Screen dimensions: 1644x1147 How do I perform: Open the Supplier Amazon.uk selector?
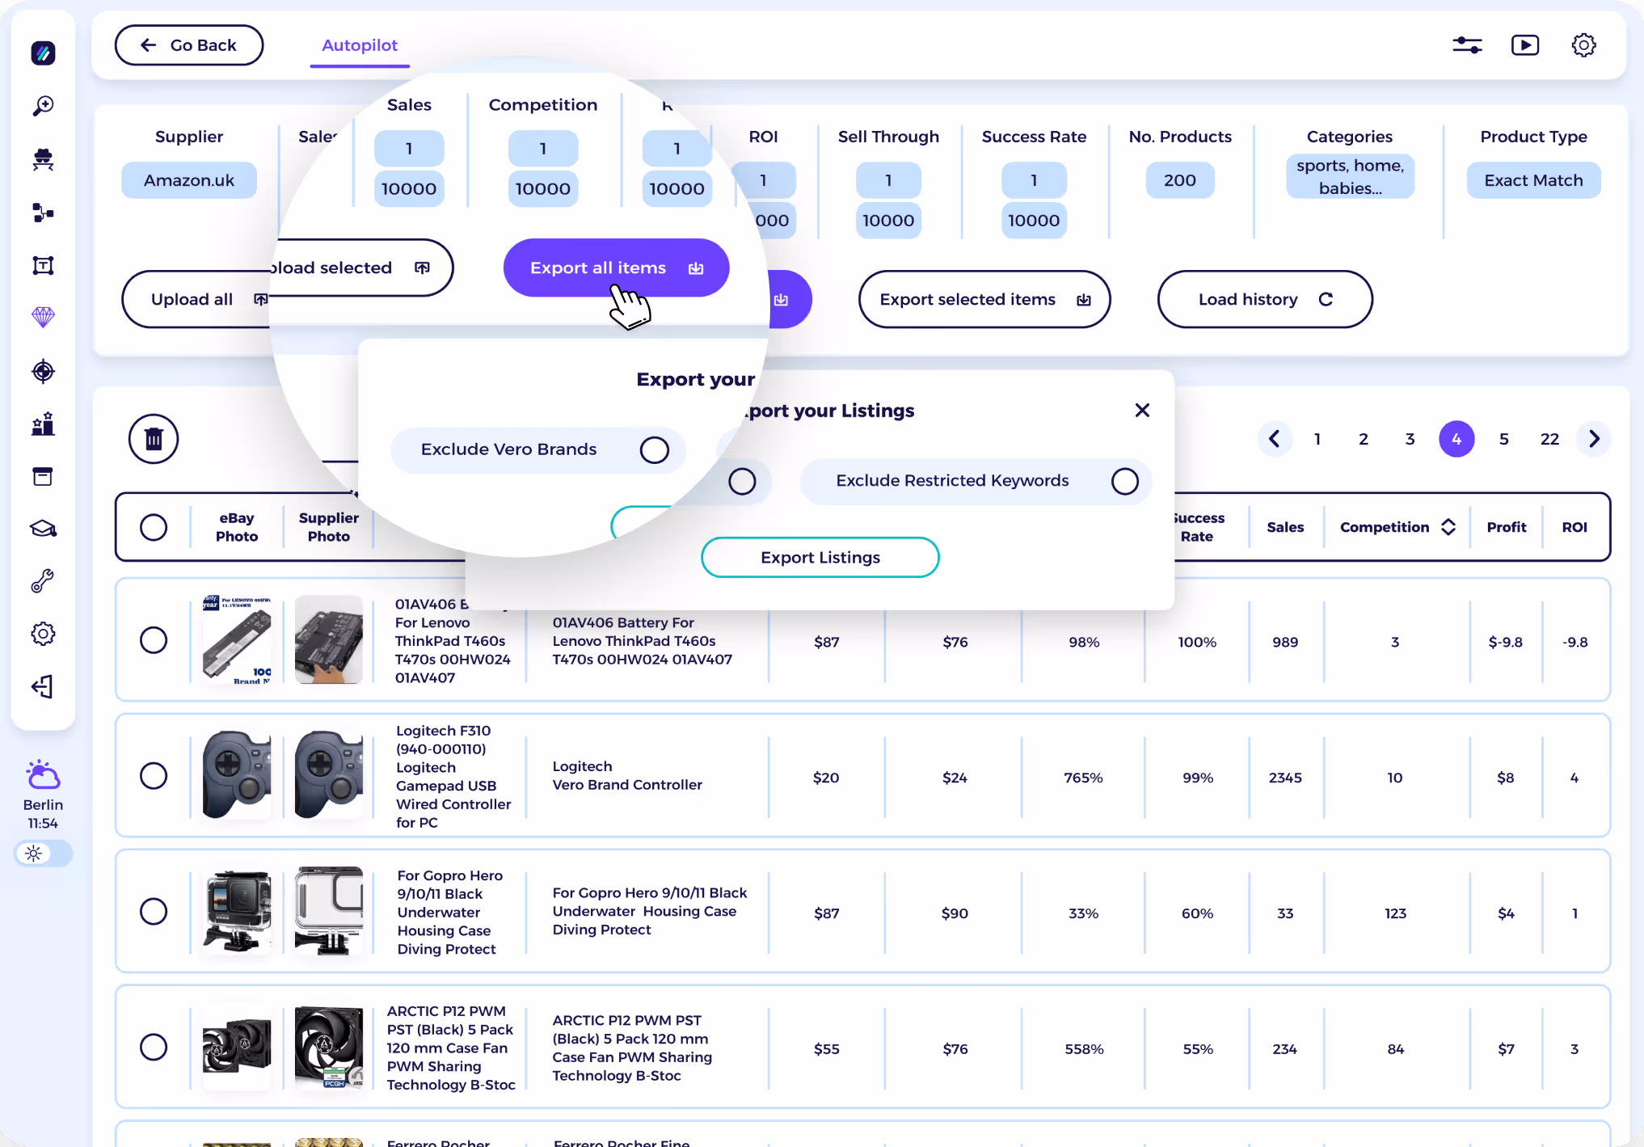(189, 180)
